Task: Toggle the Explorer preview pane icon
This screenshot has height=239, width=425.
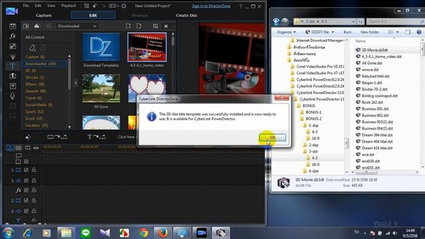Action: (x=408, y=32)
